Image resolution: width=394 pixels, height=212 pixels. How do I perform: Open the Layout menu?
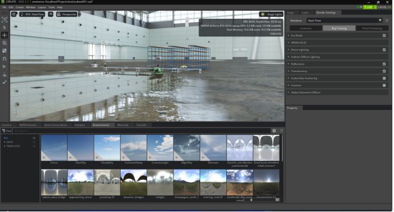click(42, 7)
